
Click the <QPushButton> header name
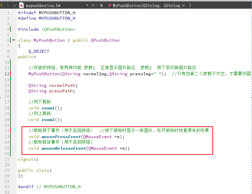(58, 29)
